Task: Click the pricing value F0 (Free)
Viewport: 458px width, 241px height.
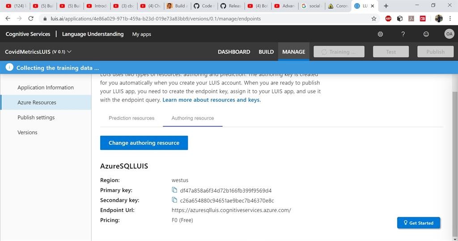Action: [182, 220]
